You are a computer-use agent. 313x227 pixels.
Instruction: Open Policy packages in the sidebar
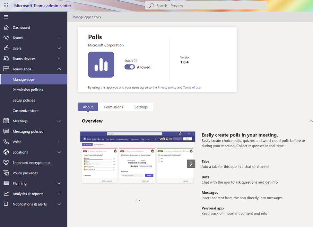pyautogui.click(x=34, y=173)
